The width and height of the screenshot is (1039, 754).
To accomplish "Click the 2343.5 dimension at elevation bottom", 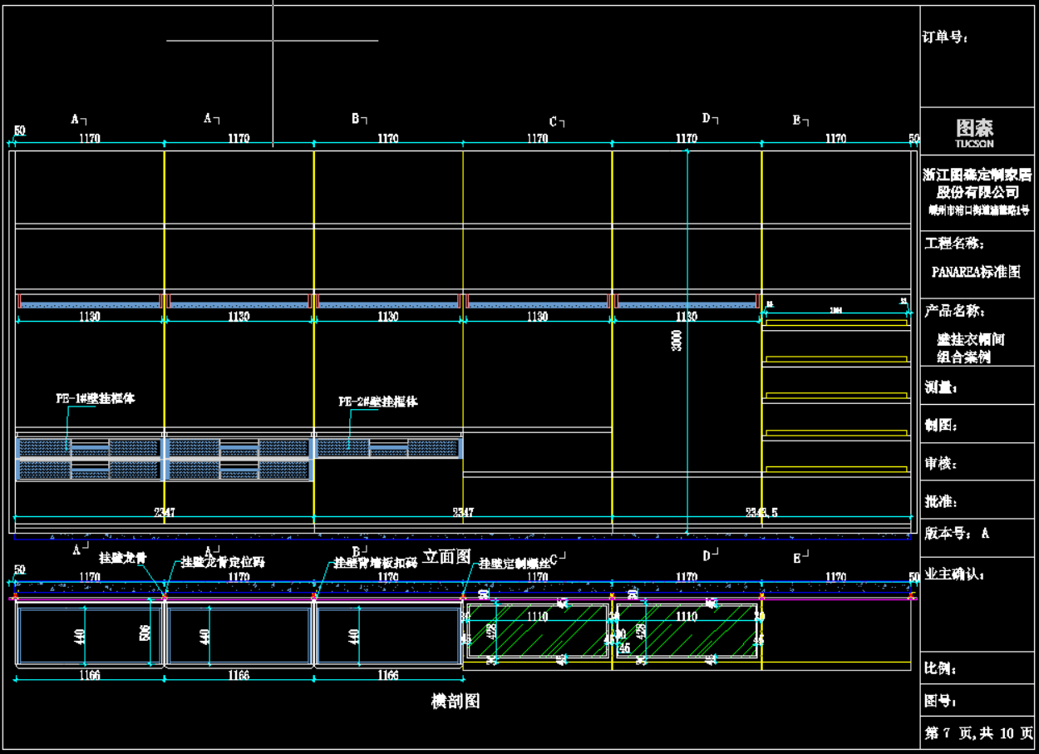I will (761, 513).
